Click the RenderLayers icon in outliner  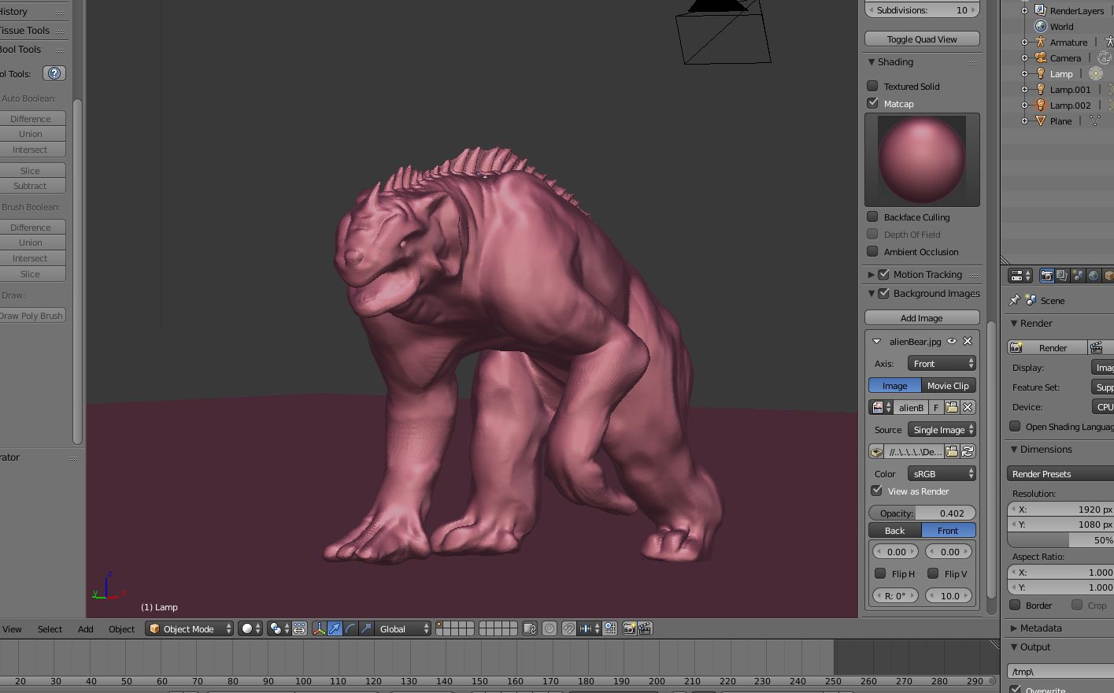[x=1041, y=11]
